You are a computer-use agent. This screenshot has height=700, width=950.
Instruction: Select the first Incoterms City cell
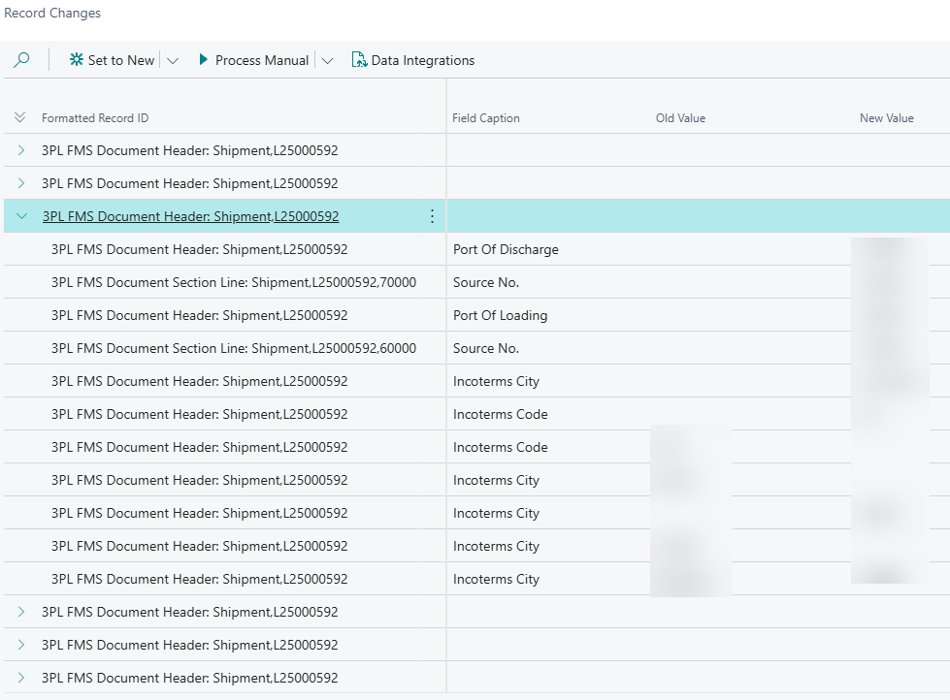click(496, 381)
